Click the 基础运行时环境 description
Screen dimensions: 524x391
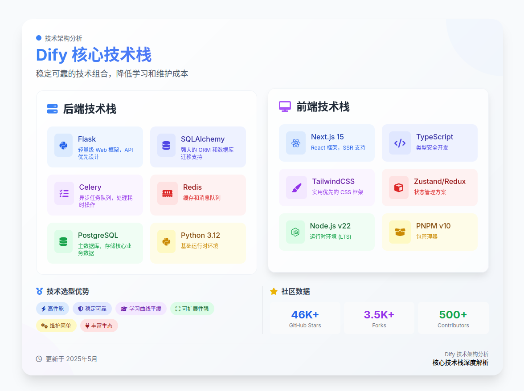(200, 246)
